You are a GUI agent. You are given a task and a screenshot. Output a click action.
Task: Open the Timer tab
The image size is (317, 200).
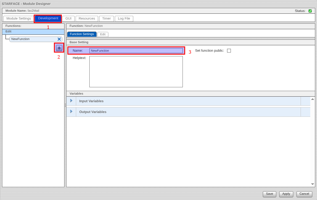pos(106,18)
